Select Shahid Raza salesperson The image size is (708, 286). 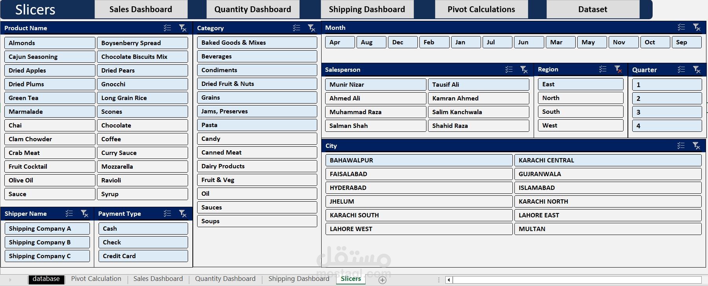[x=479, y=126]
